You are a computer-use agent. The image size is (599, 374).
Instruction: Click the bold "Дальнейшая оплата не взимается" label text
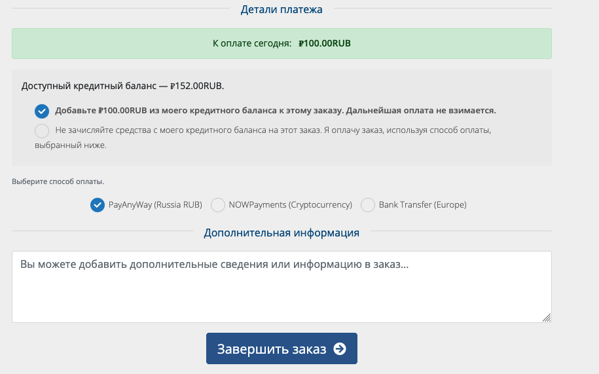pos(421,111)
